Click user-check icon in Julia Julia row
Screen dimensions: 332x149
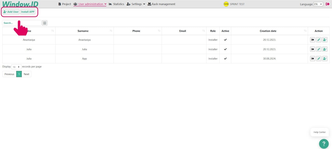[325, 49]
